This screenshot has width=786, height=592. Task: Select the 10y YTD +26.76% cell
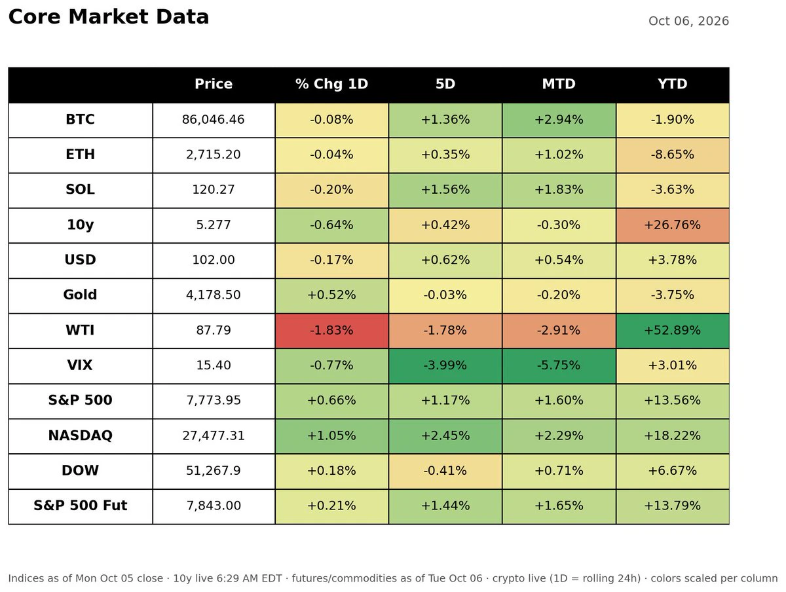pyautogui.click(x=673, y=225)
